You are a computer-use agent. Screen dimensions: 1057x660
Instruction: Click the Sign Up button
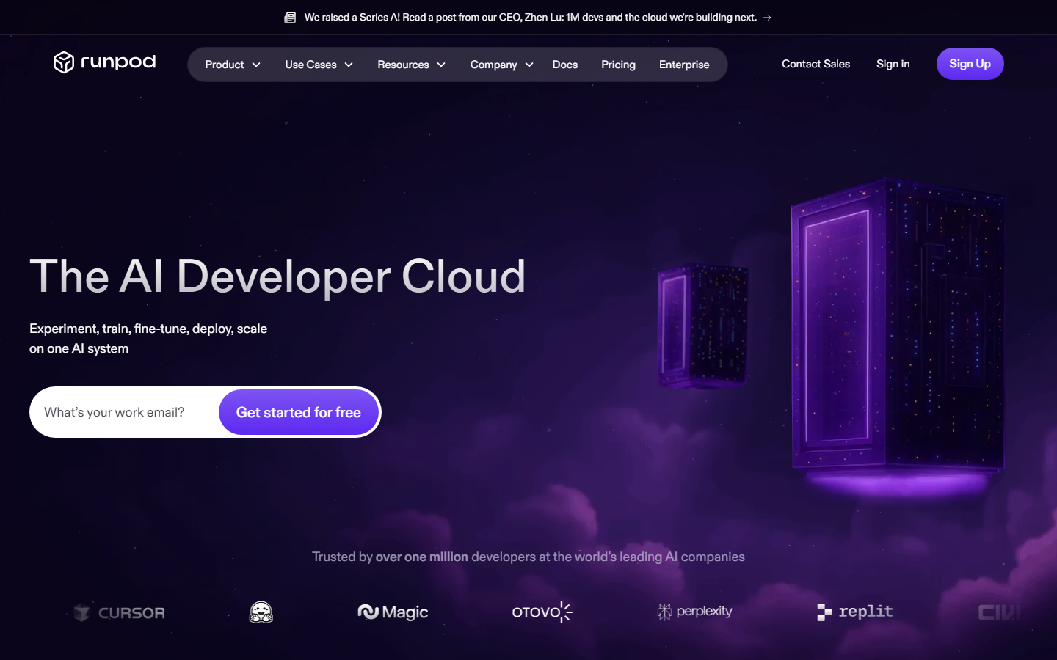[x=970, y=64]
